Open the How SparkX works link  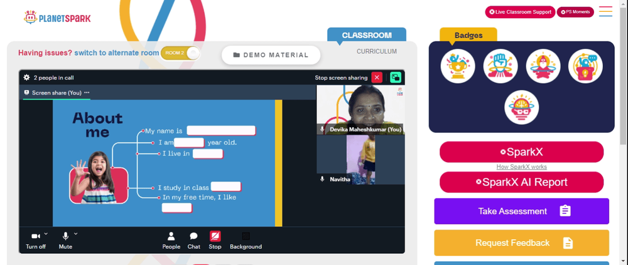(521, 167)
